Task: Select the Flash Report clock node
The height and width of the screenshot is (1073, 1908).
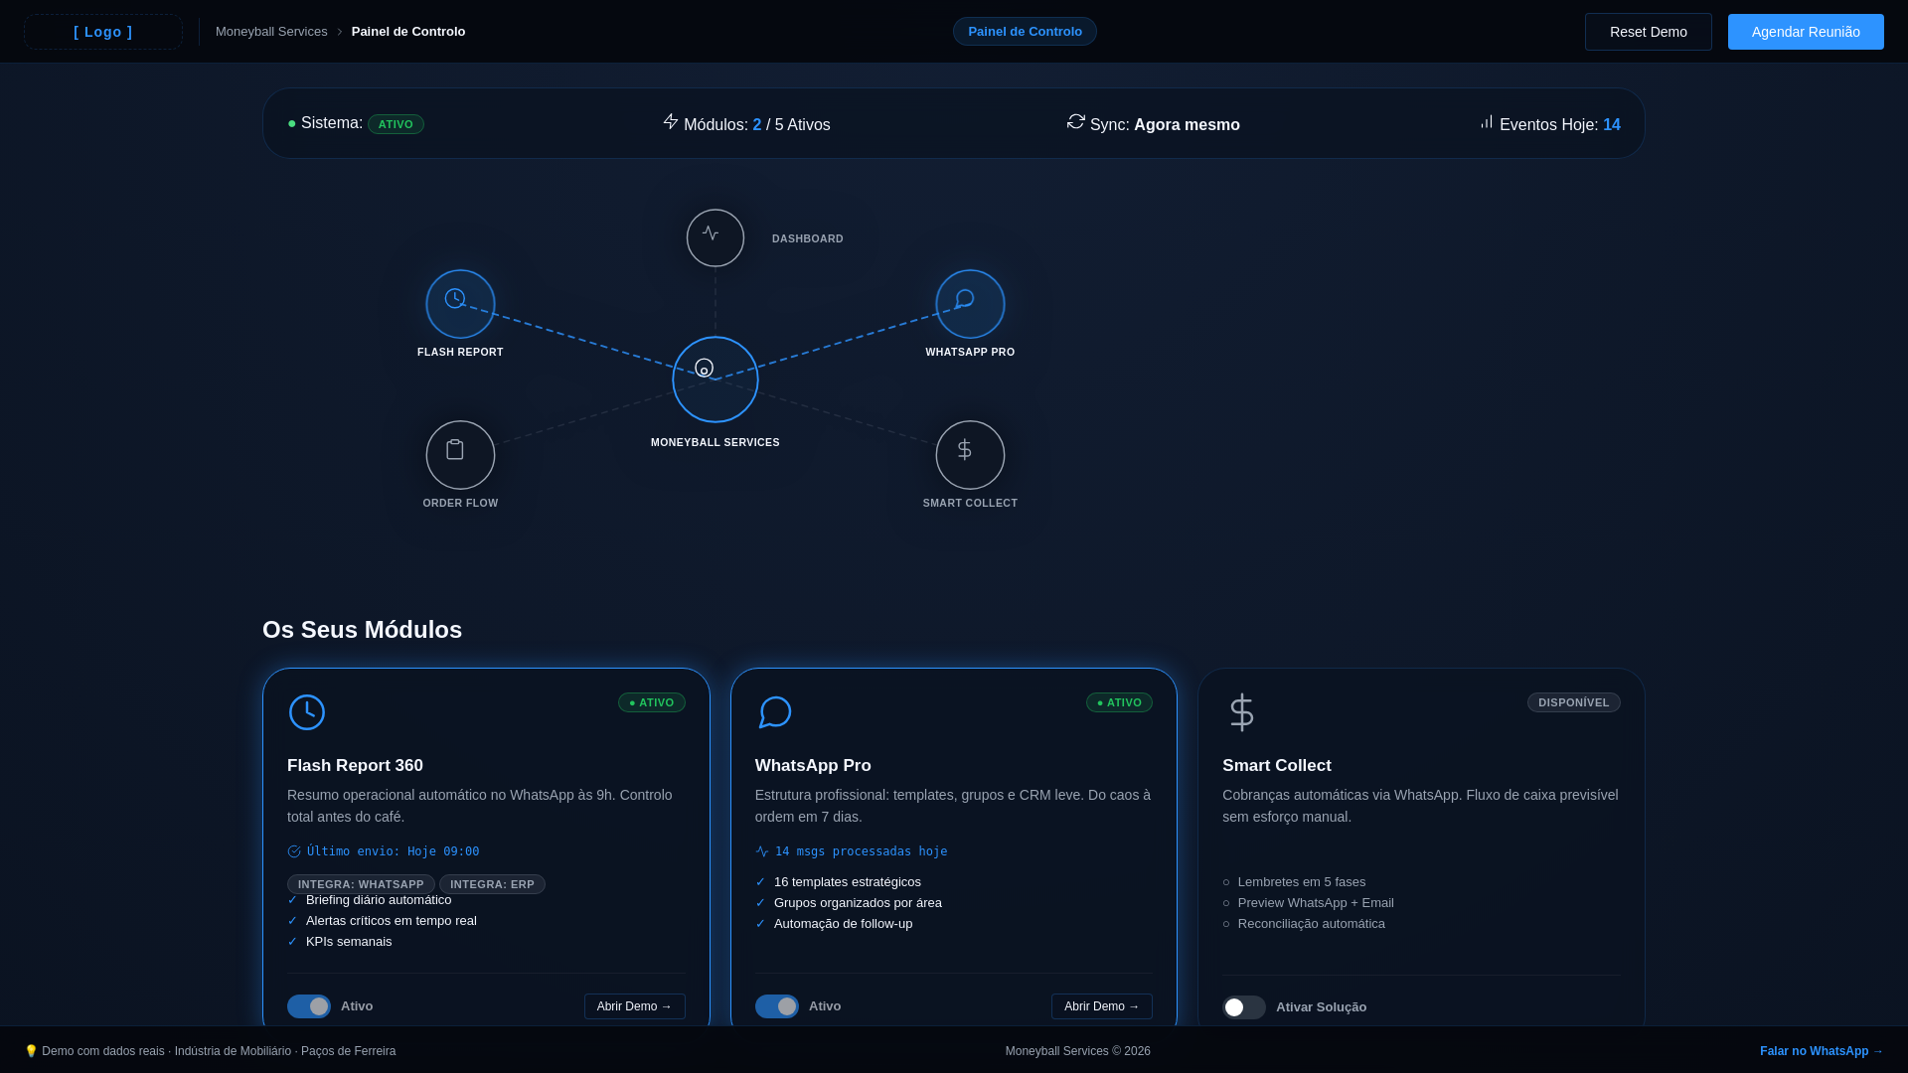Action: point(460,304)
